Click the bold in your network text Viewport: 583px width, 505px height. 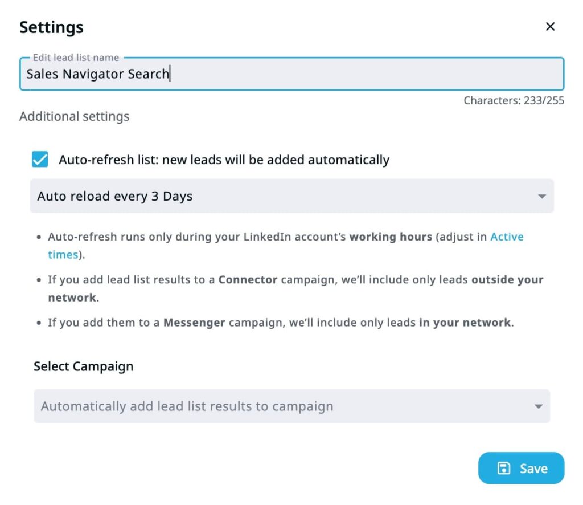465,323
